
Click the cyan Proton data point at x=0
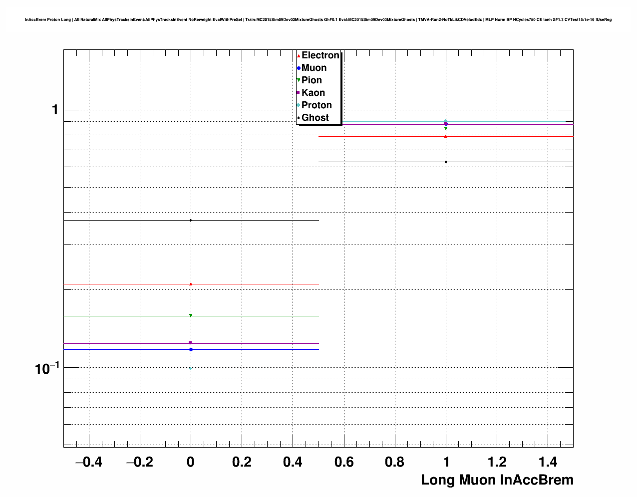[x=191, y=368]
